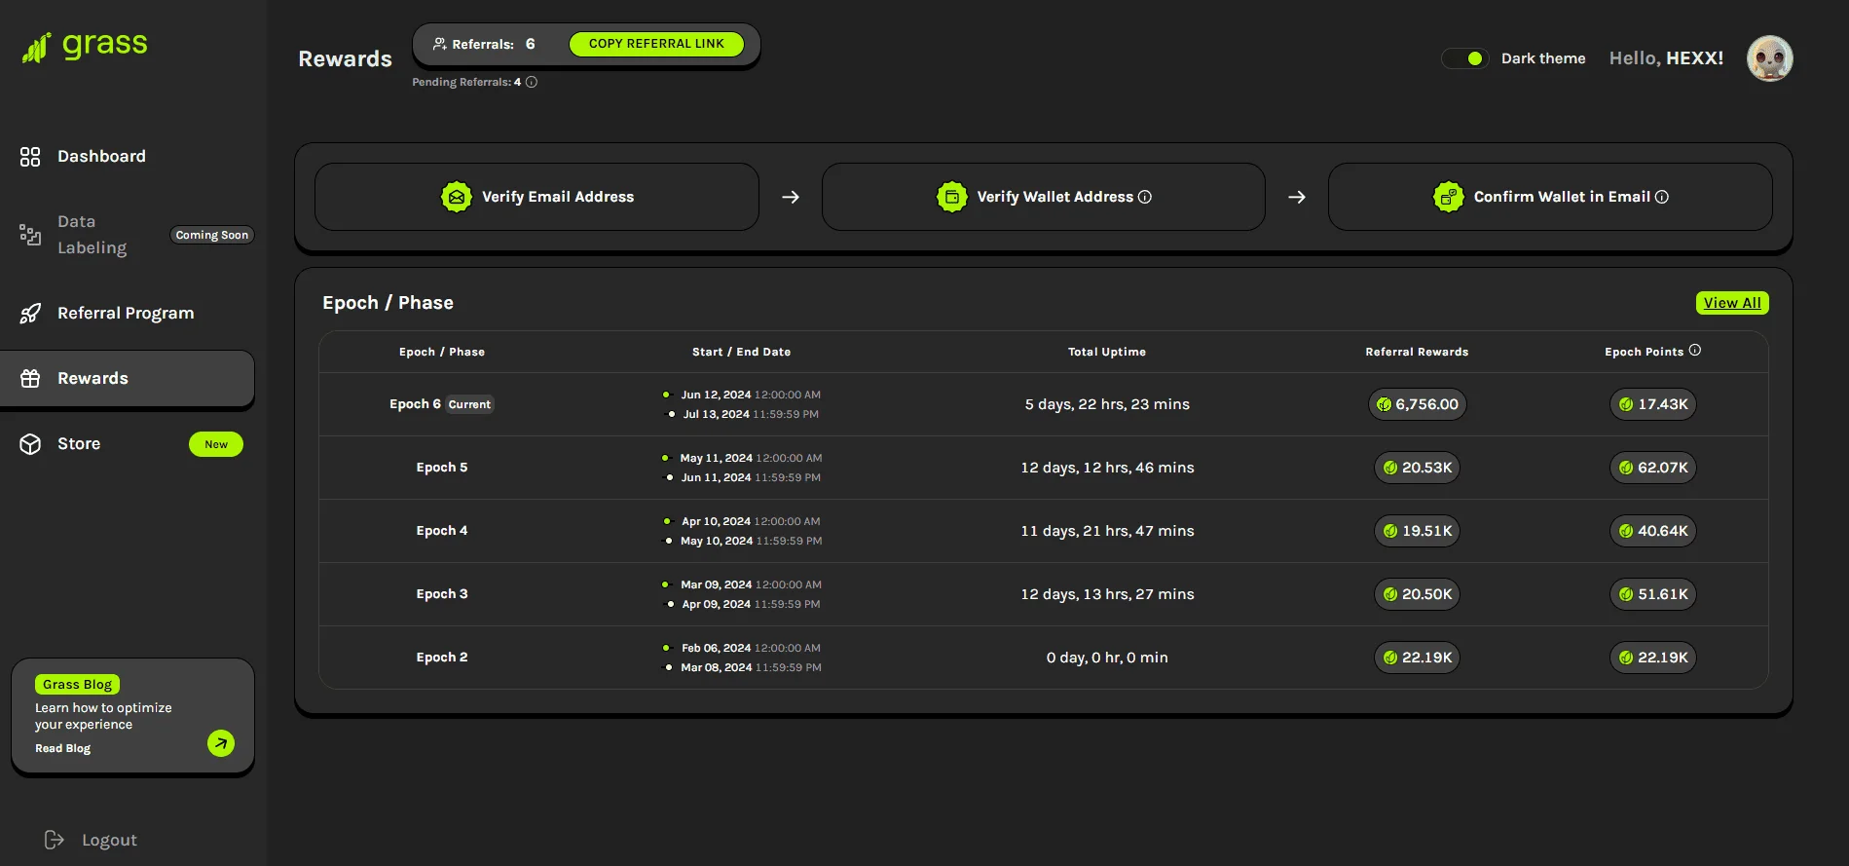Screen dimensions: 1849x866
Task: Click the 5 days, 22 hrs, 23 mins uptime
Action: click(x=1107, y=404)
